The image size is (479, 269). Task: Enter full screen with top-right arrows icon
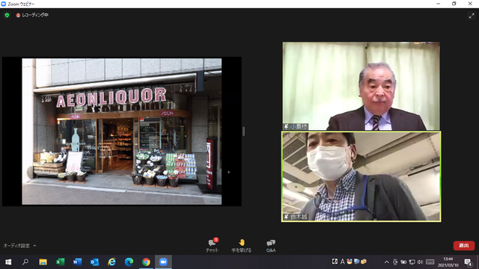472,16
